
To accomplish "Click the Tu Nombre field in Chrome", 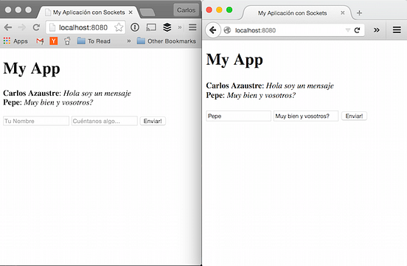I will [x=36, y=121].
